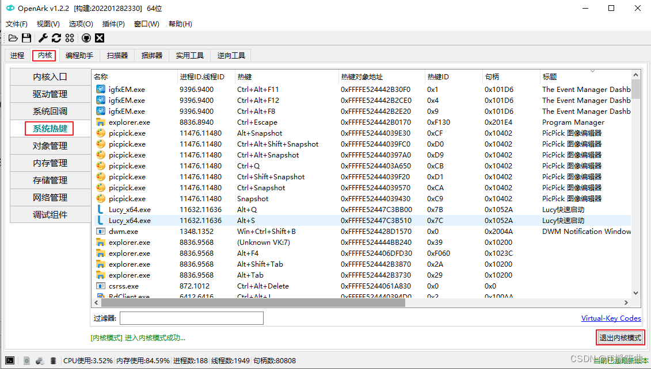Refresh the list with the circular arrows icon
Viewport: 651px width, 369px height.
pos(56,38)
